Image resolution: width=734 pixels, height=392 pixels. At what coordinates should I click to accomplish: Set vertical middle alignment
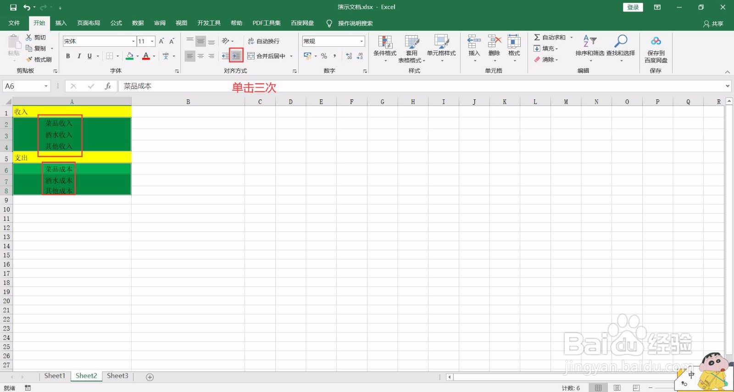click(200, 41)
